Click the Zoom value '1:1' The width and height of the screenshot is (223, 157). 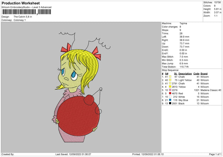pos(216,16)
